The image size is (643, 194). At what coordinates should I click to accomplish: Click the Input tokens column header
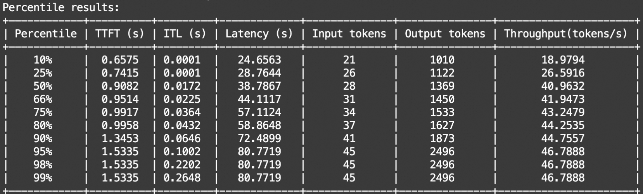349,34
